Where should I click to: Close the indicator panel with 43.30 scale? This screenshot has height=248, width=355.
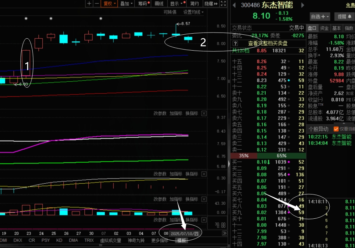204,199
